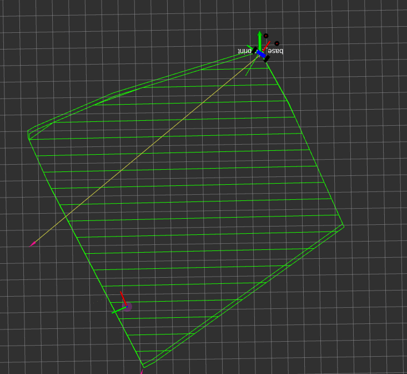Click the purple dot of the lower frame
Screen dimensions: 407x374
coord(127,307)
